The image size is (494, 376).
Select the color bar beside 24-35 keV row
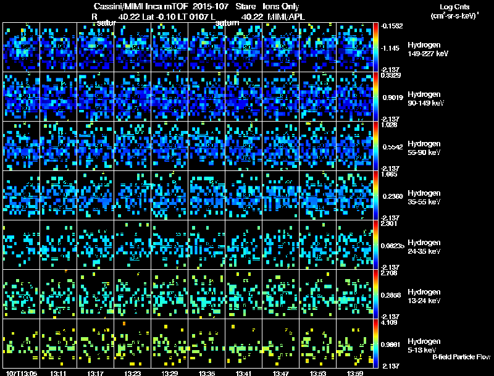(x=375, y=245)
